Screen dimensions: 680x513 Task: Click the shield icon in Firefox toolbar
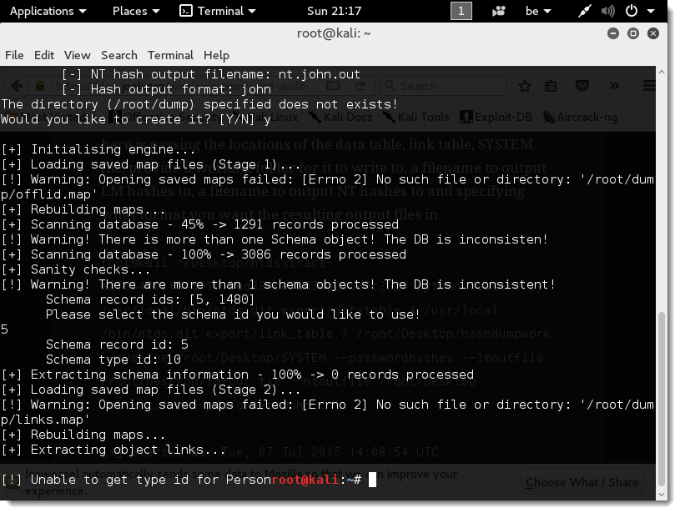582,86
